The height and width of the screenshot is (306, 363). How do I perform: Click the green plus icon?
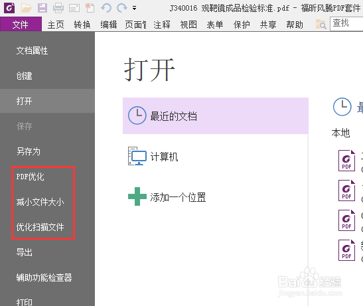coord(137,196)
